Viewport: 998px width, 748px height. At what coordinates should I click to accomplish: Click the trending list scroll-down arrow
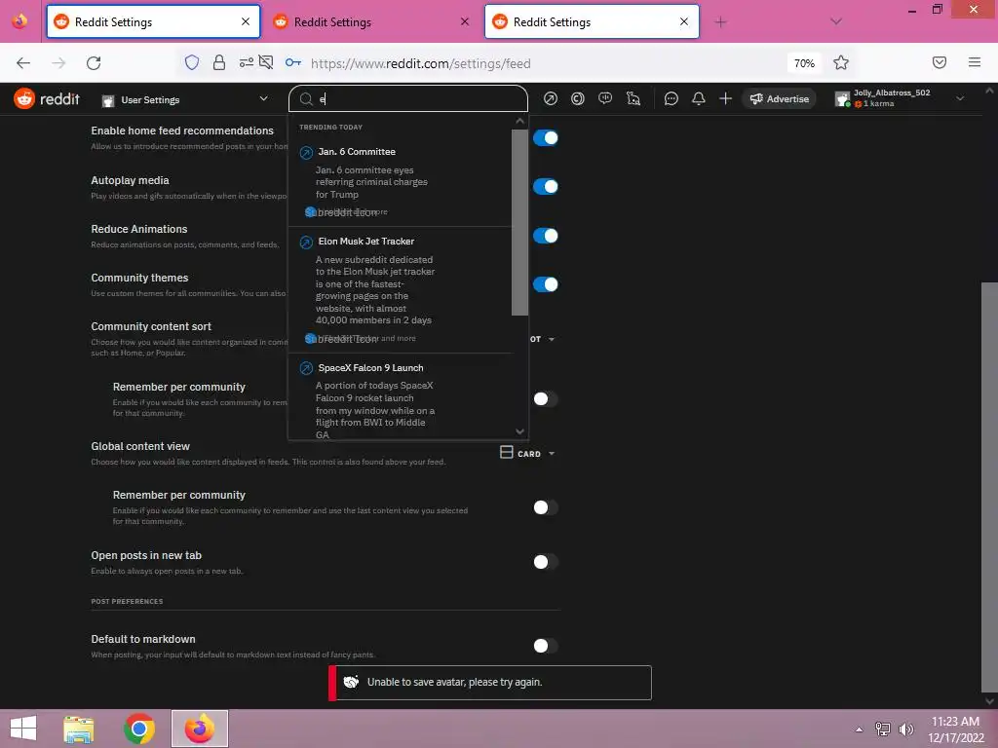[520, 431]
